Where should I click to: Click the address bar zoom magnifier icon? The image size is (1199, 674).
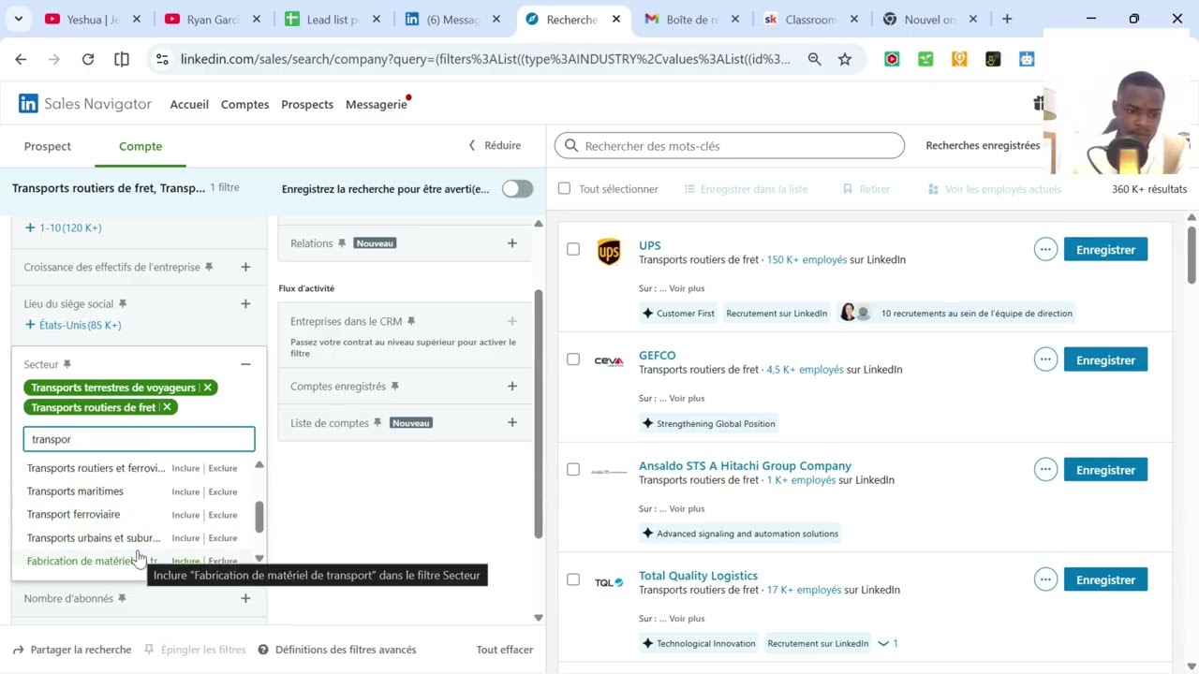pos(815,59)
